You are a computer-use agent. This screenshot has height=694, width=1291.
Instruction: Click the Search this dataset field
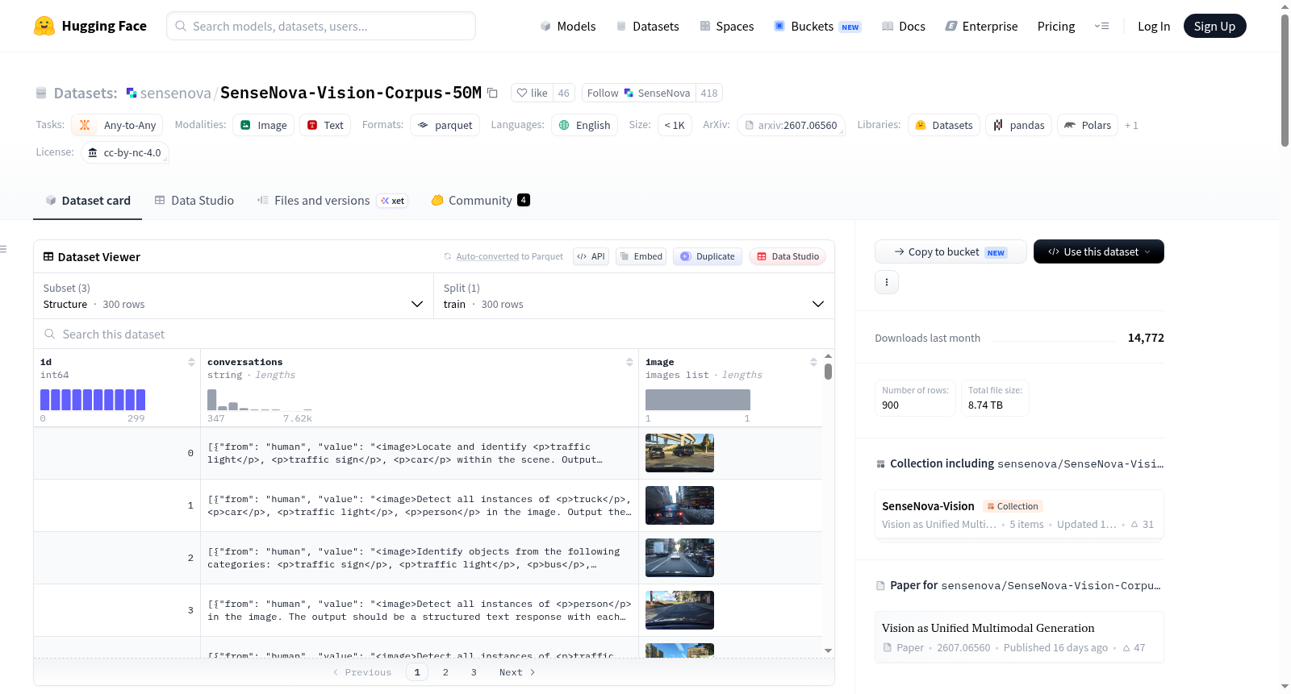[434, 334]
